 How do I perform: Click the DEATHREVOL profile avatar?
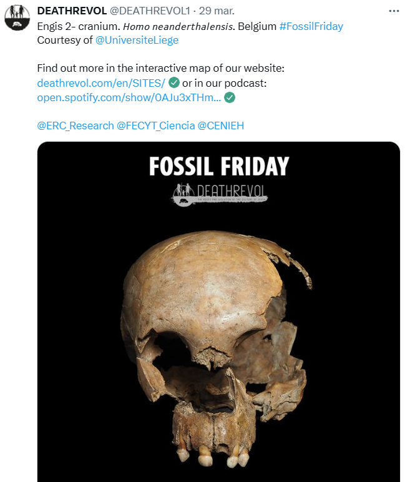(17, 17)
